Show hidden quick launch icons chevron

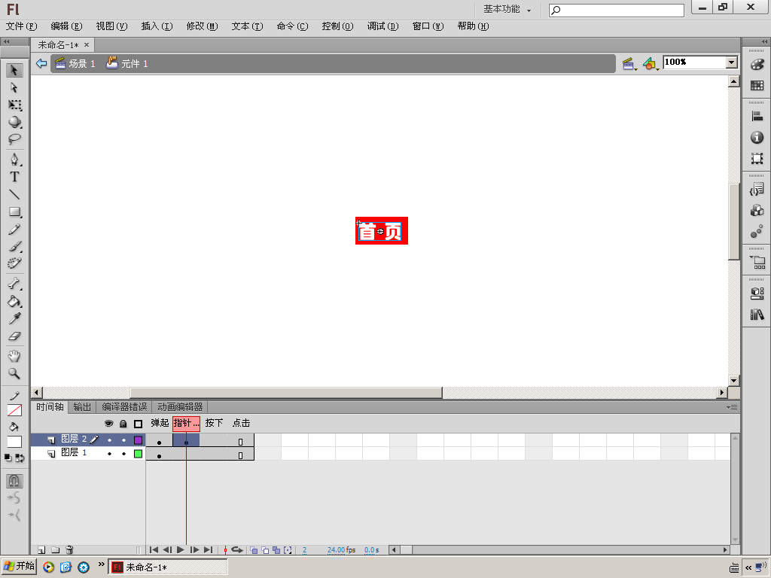coord(102,564)
